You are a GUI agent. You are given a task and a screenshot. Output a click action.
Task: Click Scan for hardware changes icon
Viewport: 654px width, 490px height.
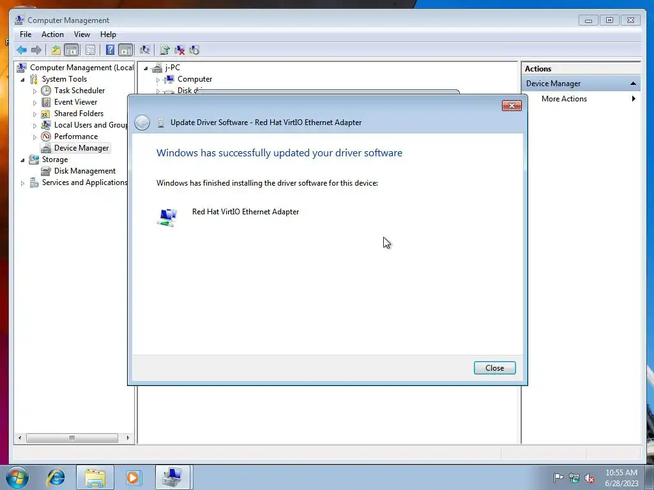145,50
